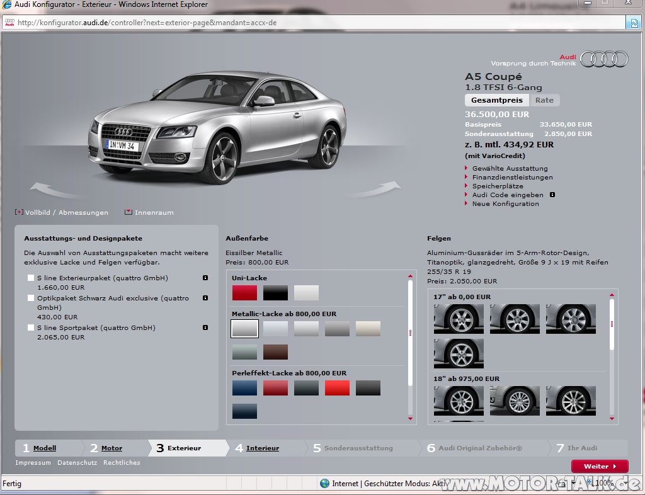Image resolution: width=645 pixels, height=495 pixels.
Task: Open info icon for Optikpaket Schwarz
Action: [x=205, y=298]
